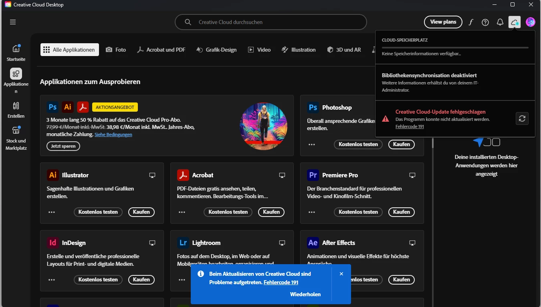
Task: Go to Startseite in the sidebar
Action: (x=16, y=52)
